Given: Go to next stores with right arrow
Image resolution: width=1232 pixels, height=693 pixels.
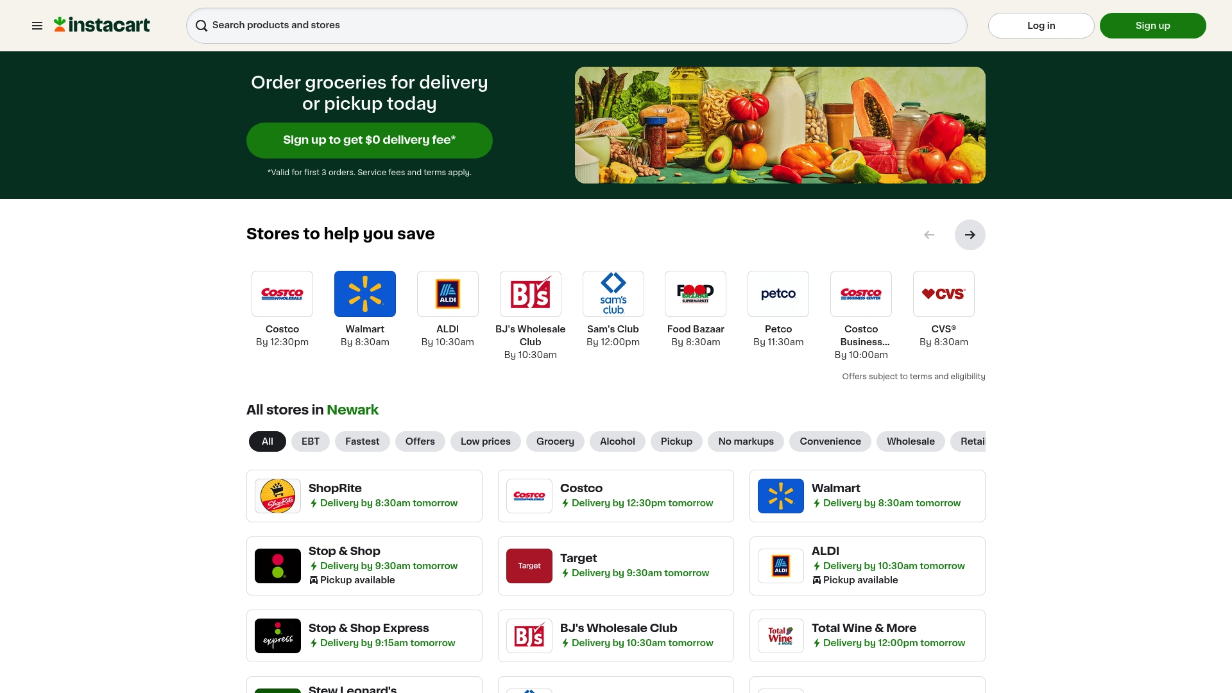Looking at the screenshot, I should [x=970, y=235].
